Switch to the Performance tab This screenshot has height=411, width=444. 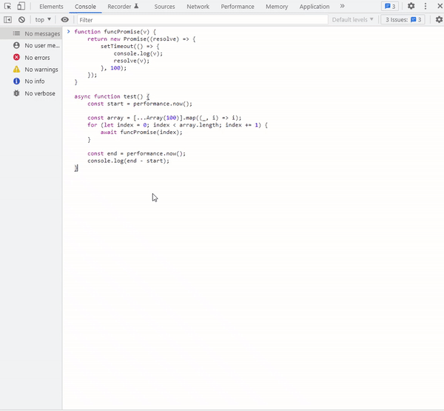click(238, 7)
